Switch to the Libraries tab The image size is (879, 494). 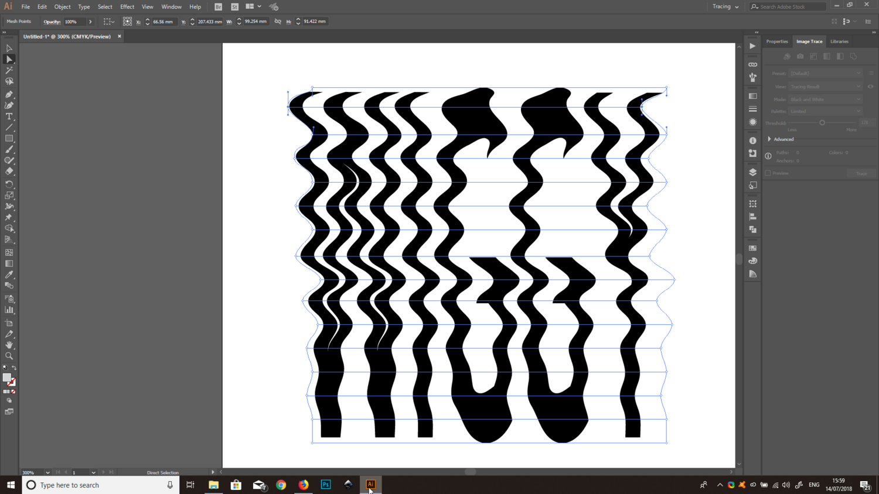tap(839, 42)
